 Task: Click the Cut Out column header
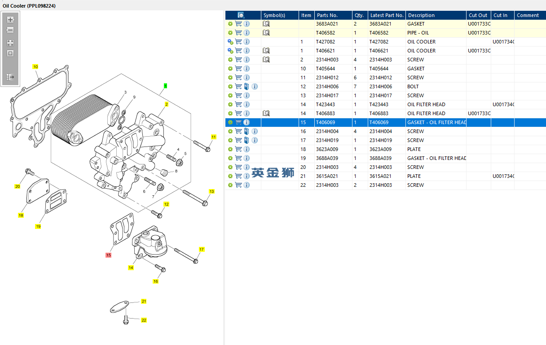point(479,15)
